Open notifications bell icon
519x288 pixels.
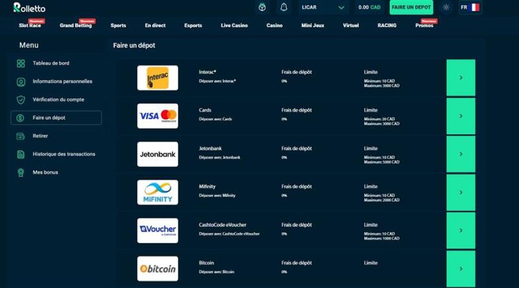(x=284, y=7)
